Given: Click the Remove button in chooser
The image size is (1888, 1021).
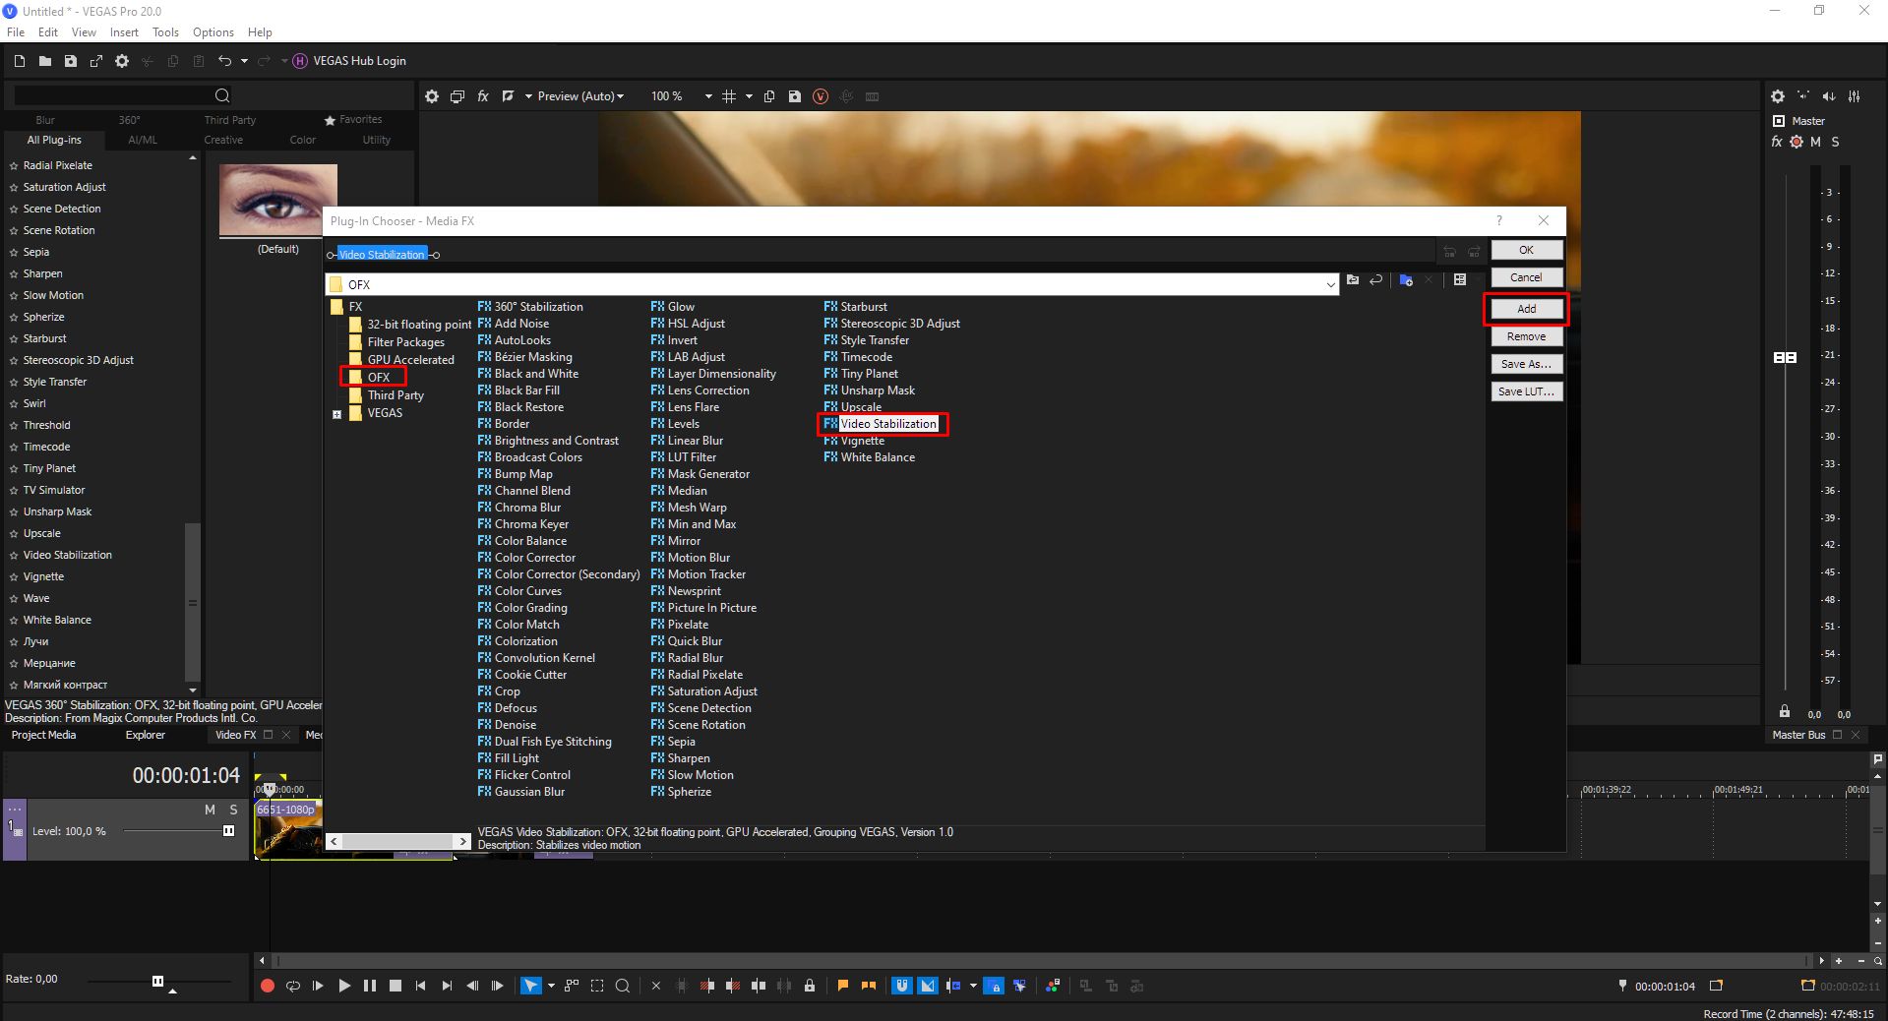Looking at the screenshot, I should 1526,336.
